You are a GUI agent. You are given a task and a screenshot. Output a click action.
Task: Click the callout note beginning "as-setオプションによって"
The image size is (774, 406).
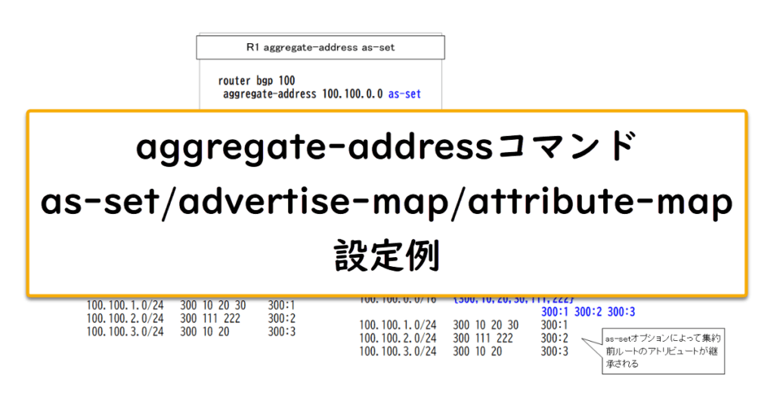663,351
